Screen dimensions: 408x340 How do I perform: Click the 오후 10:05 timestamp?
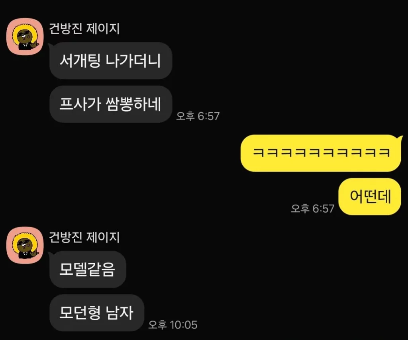(x=173, y=325)
